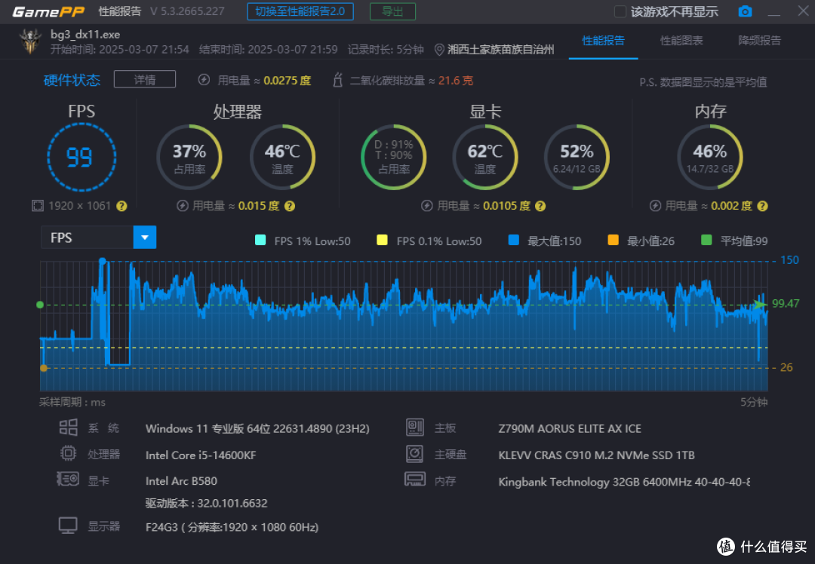Click the 硬件状态 heading

[x=72, y=80]
